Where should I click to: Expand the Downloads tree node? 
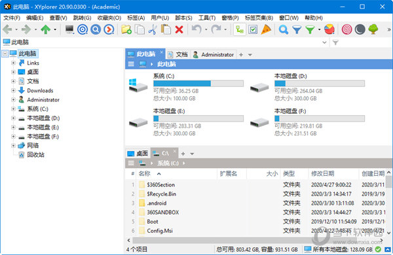pyautogui.click(x=13, y=90)
